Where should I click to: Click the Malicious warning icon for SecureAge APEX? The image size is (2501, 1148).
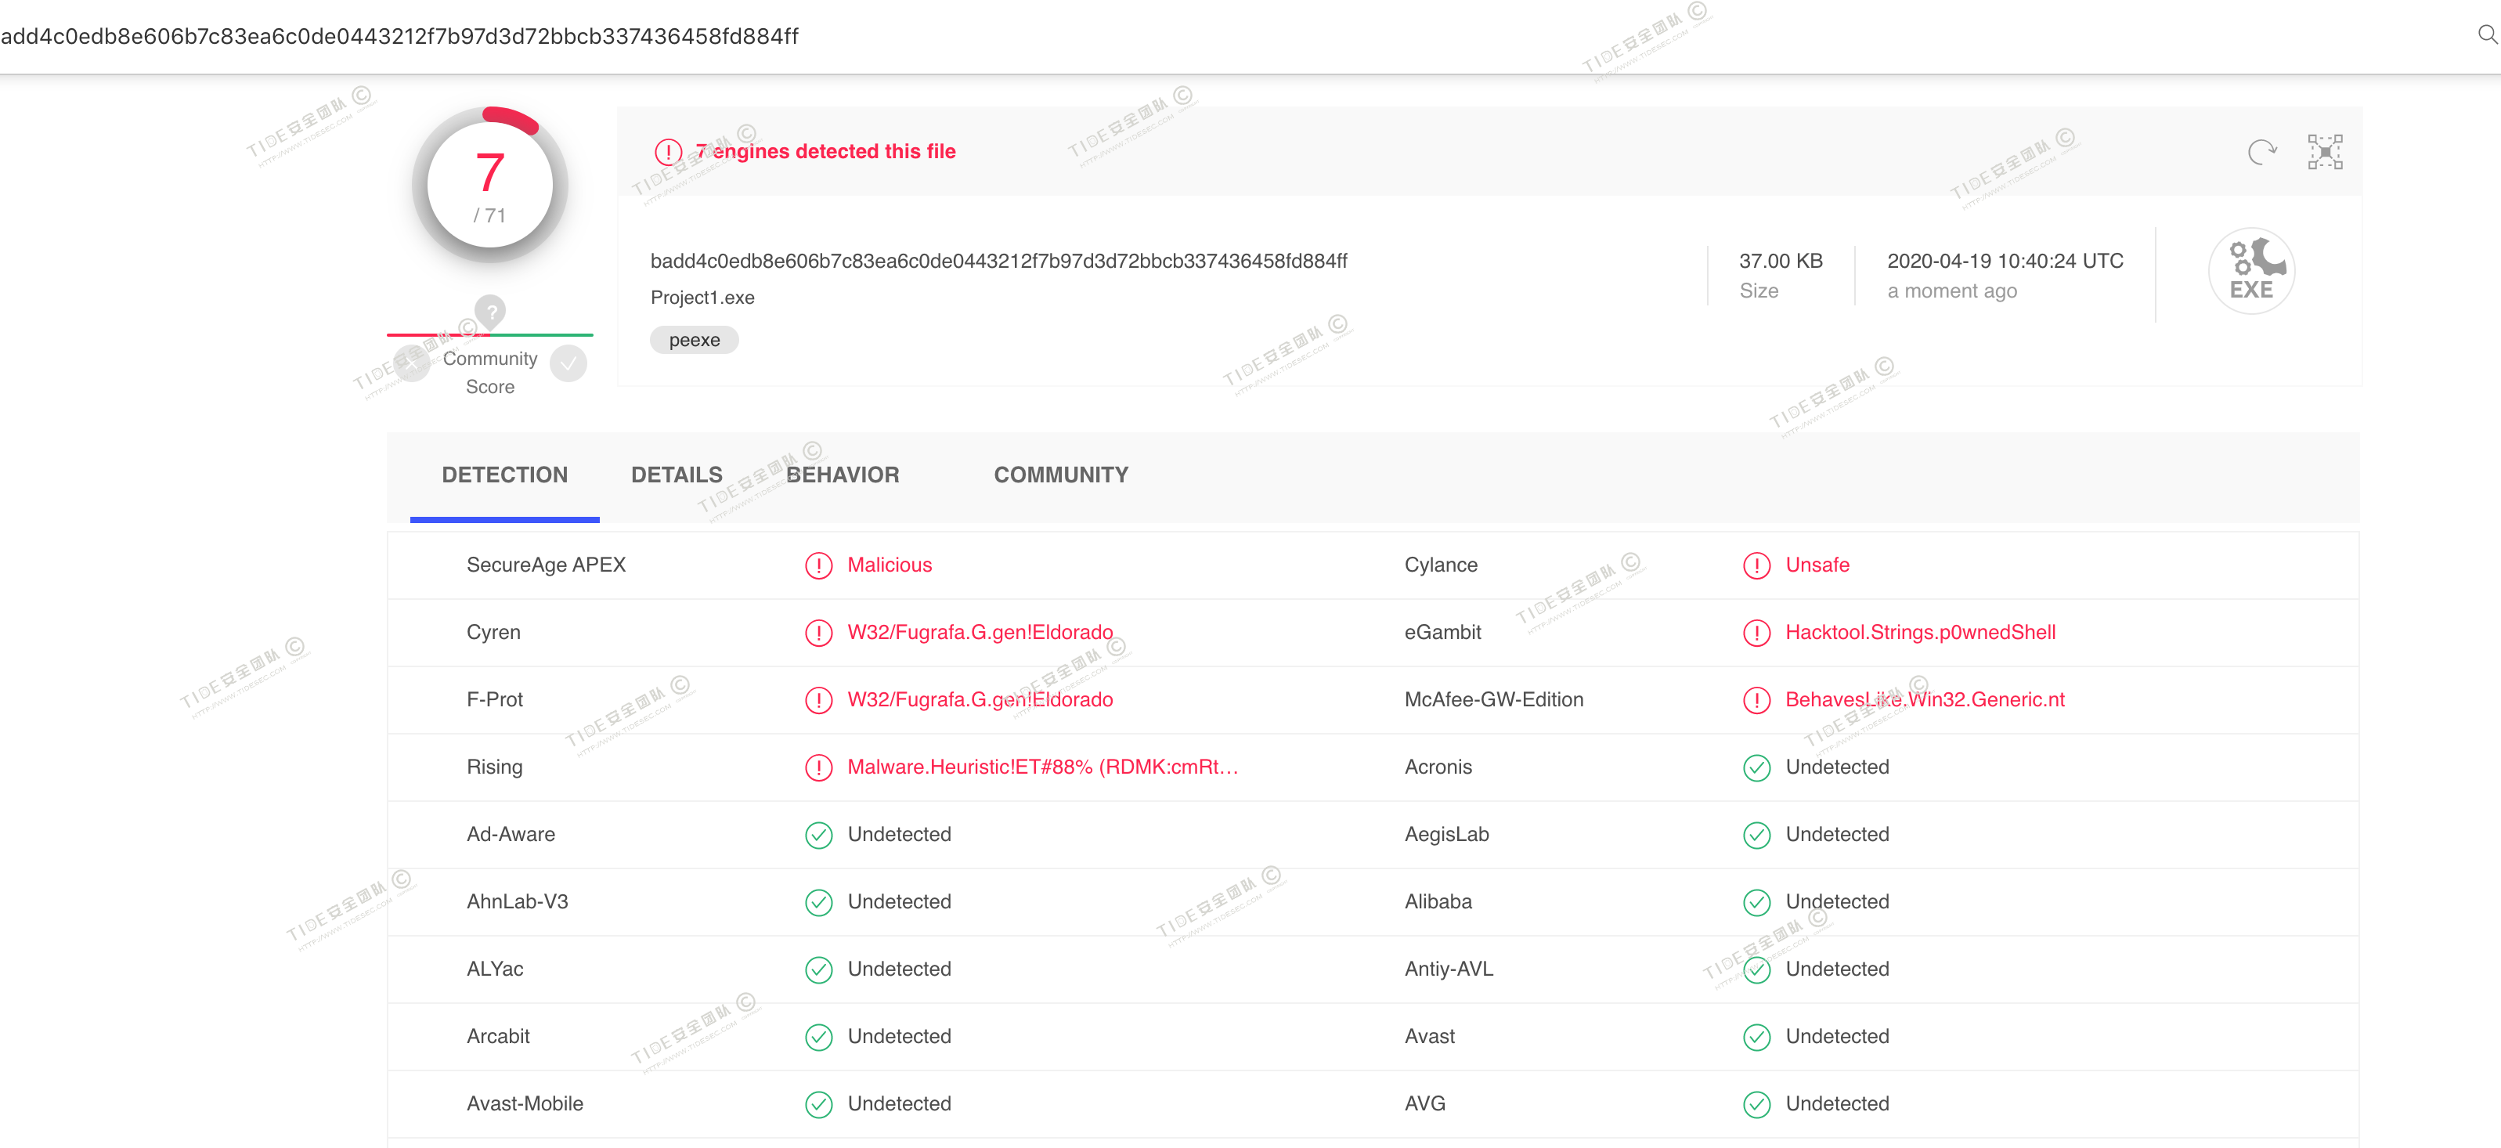(x=818, y=565)
